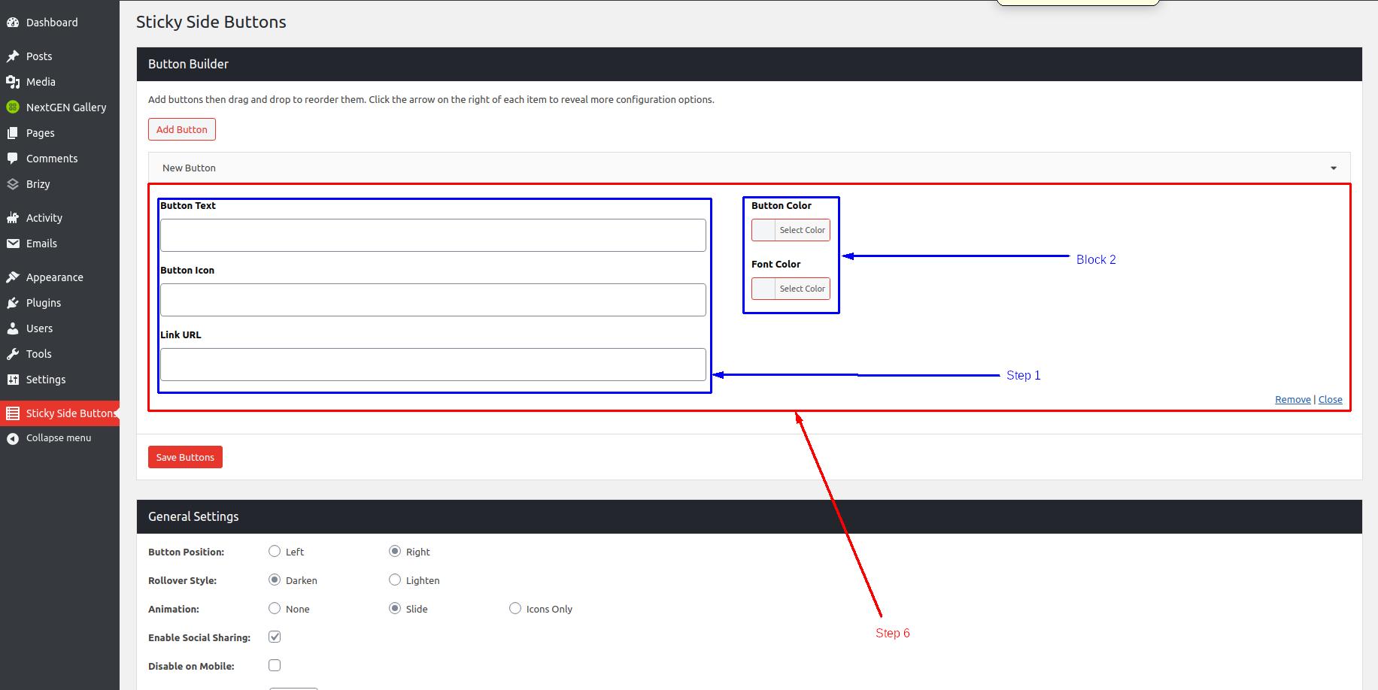
Task: Select Right button position
Action: pos(395,551)
